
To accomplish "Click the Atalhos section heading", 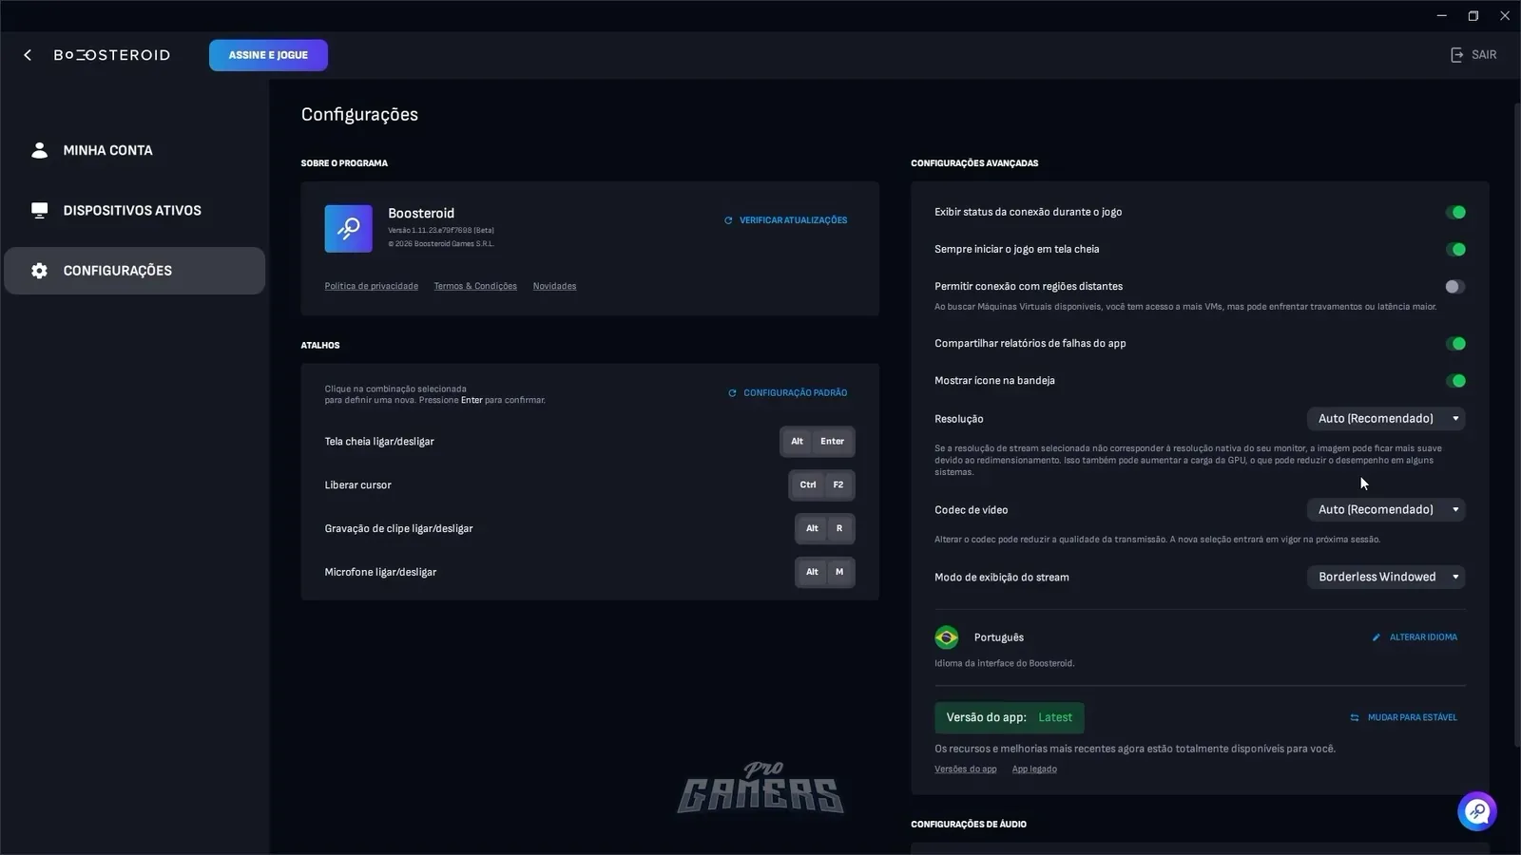I will click(x=320, y=346).
